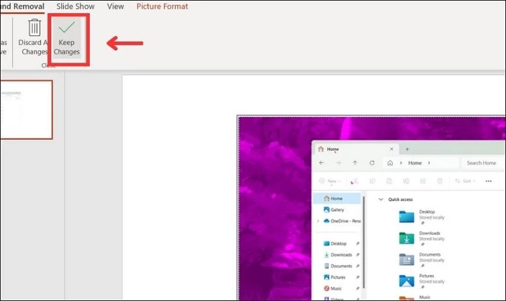The width and height of the screenshot is (506, 301).
Task: Open the See more ellipsis menu
Action: tap(488, 181)
